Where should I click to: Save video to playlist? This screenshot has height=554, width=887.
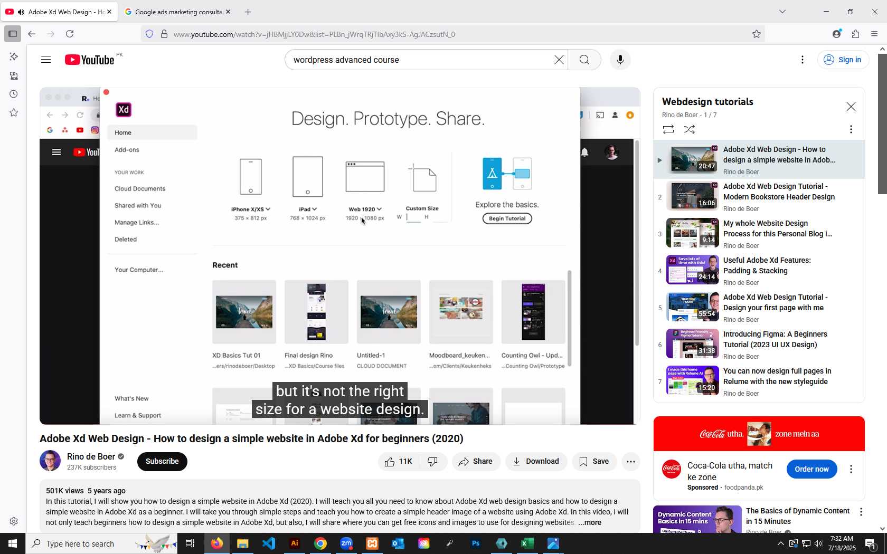coord(595,462)
